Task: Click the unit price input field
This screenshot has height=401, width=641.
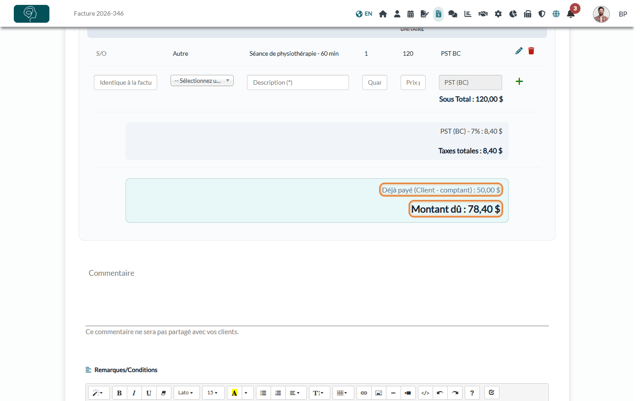Action: [413, 82]
